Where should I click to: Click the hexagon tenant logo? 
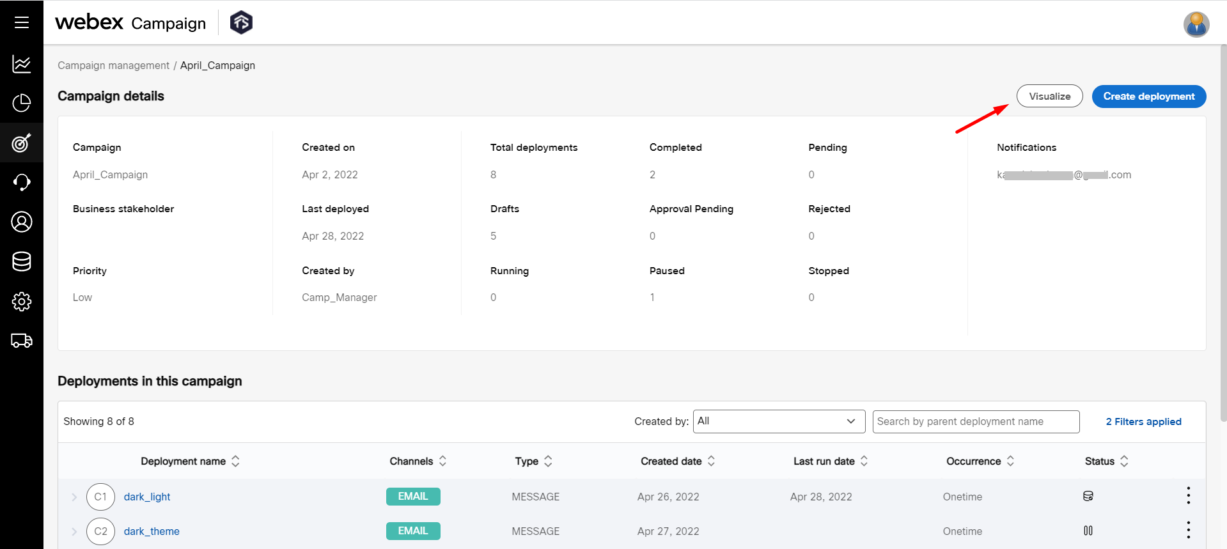[x=241, y=22]
